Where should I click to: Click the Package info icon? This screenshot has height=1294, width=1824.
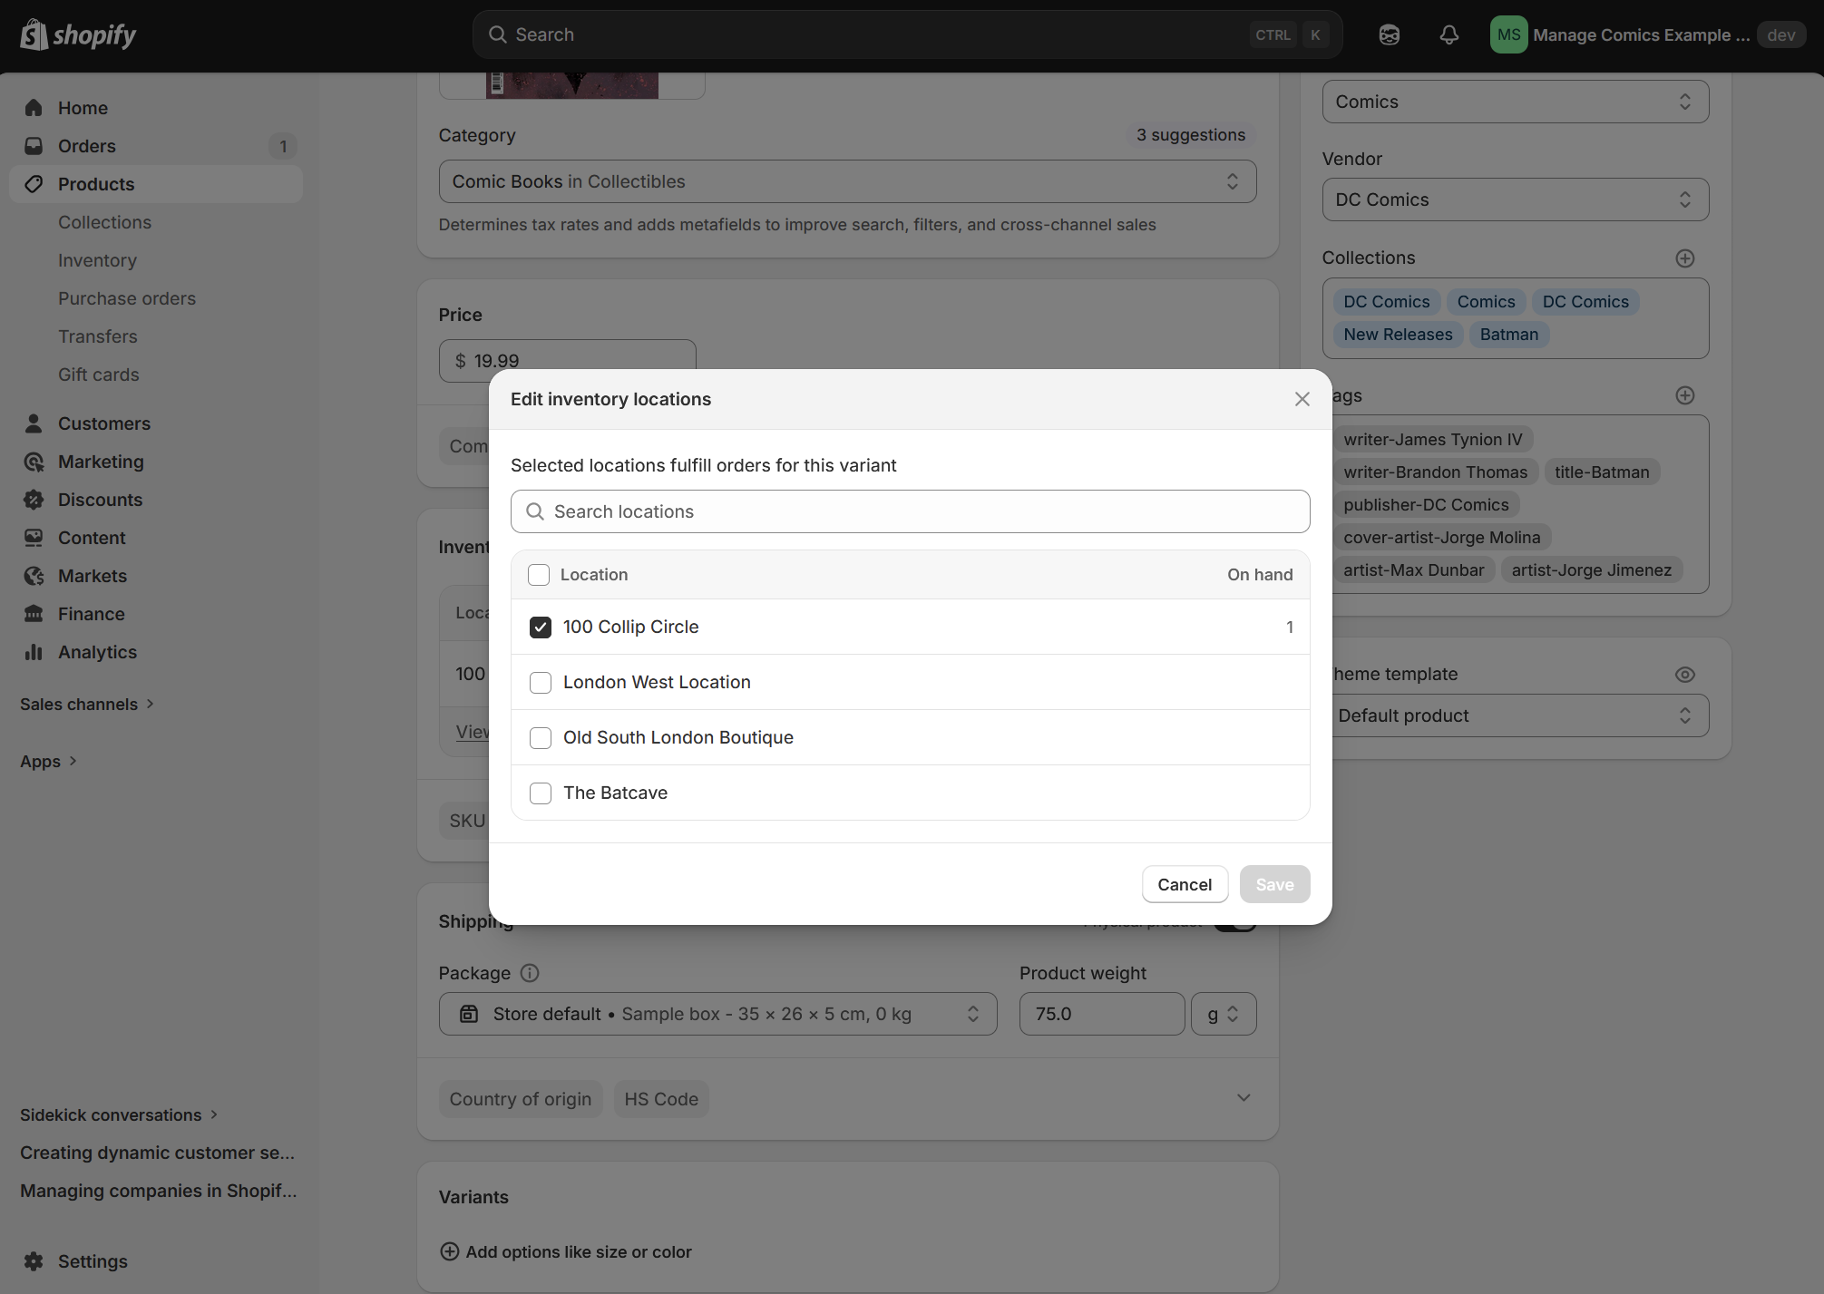(x=530, y=973)
